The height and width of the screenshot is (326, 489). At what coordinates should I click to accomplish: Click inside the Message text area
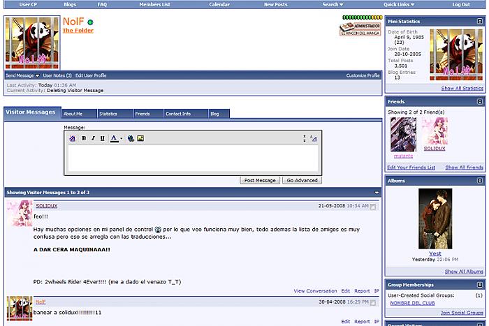click(192, 160)
